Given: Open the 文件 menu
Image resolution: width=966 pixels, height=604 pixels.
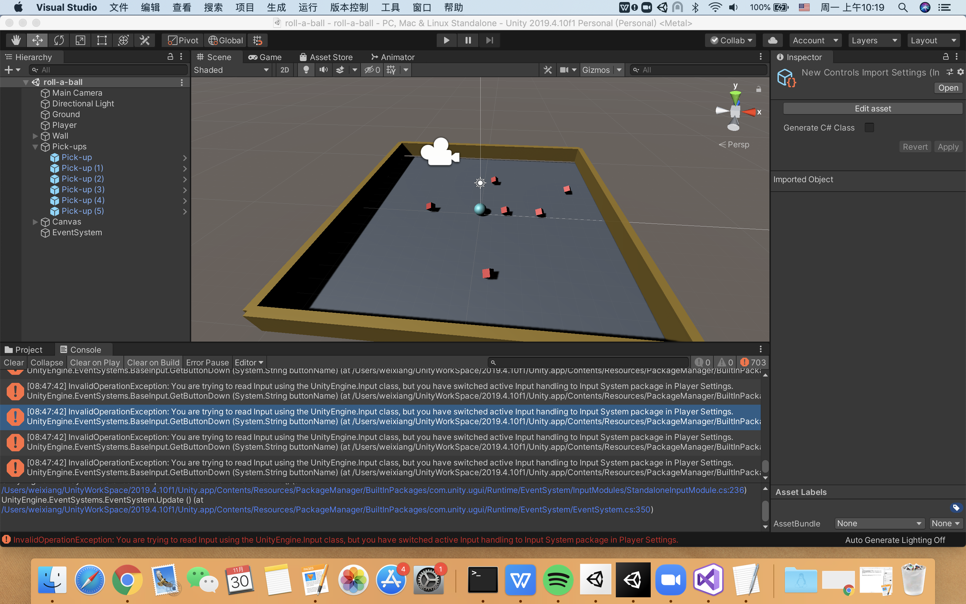Looking at the screenshot, I should [x=118, y=8].
